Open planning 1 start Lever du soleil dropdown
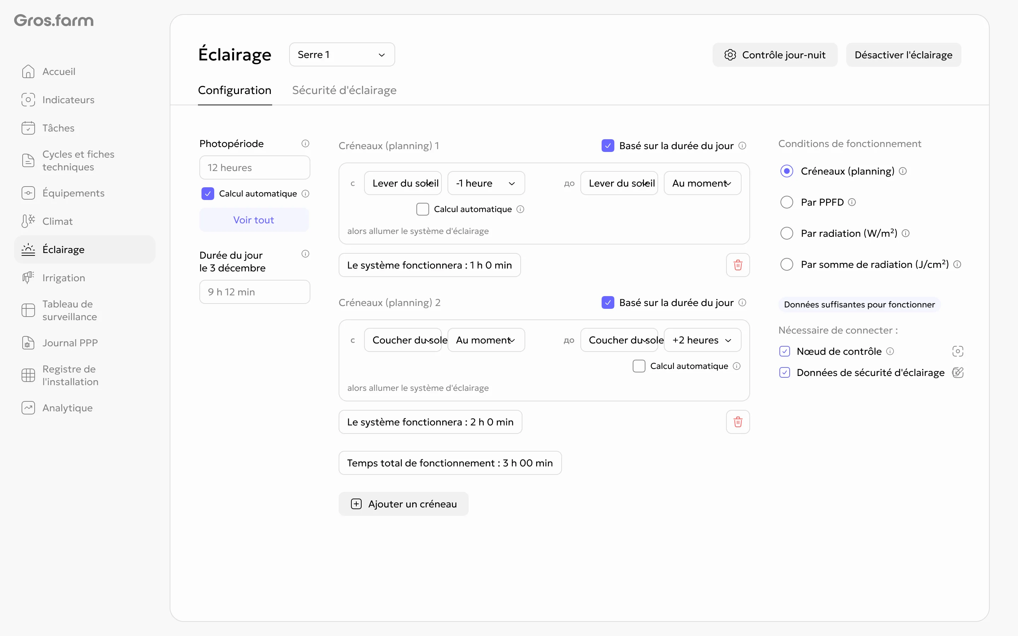 (403, 183)
